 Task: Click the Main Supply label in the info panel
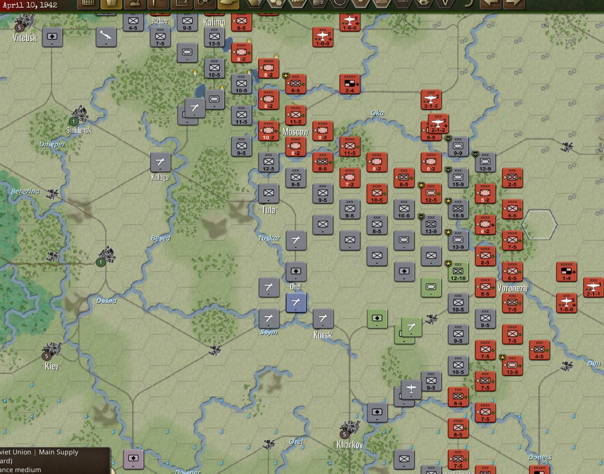coord(59,452)
